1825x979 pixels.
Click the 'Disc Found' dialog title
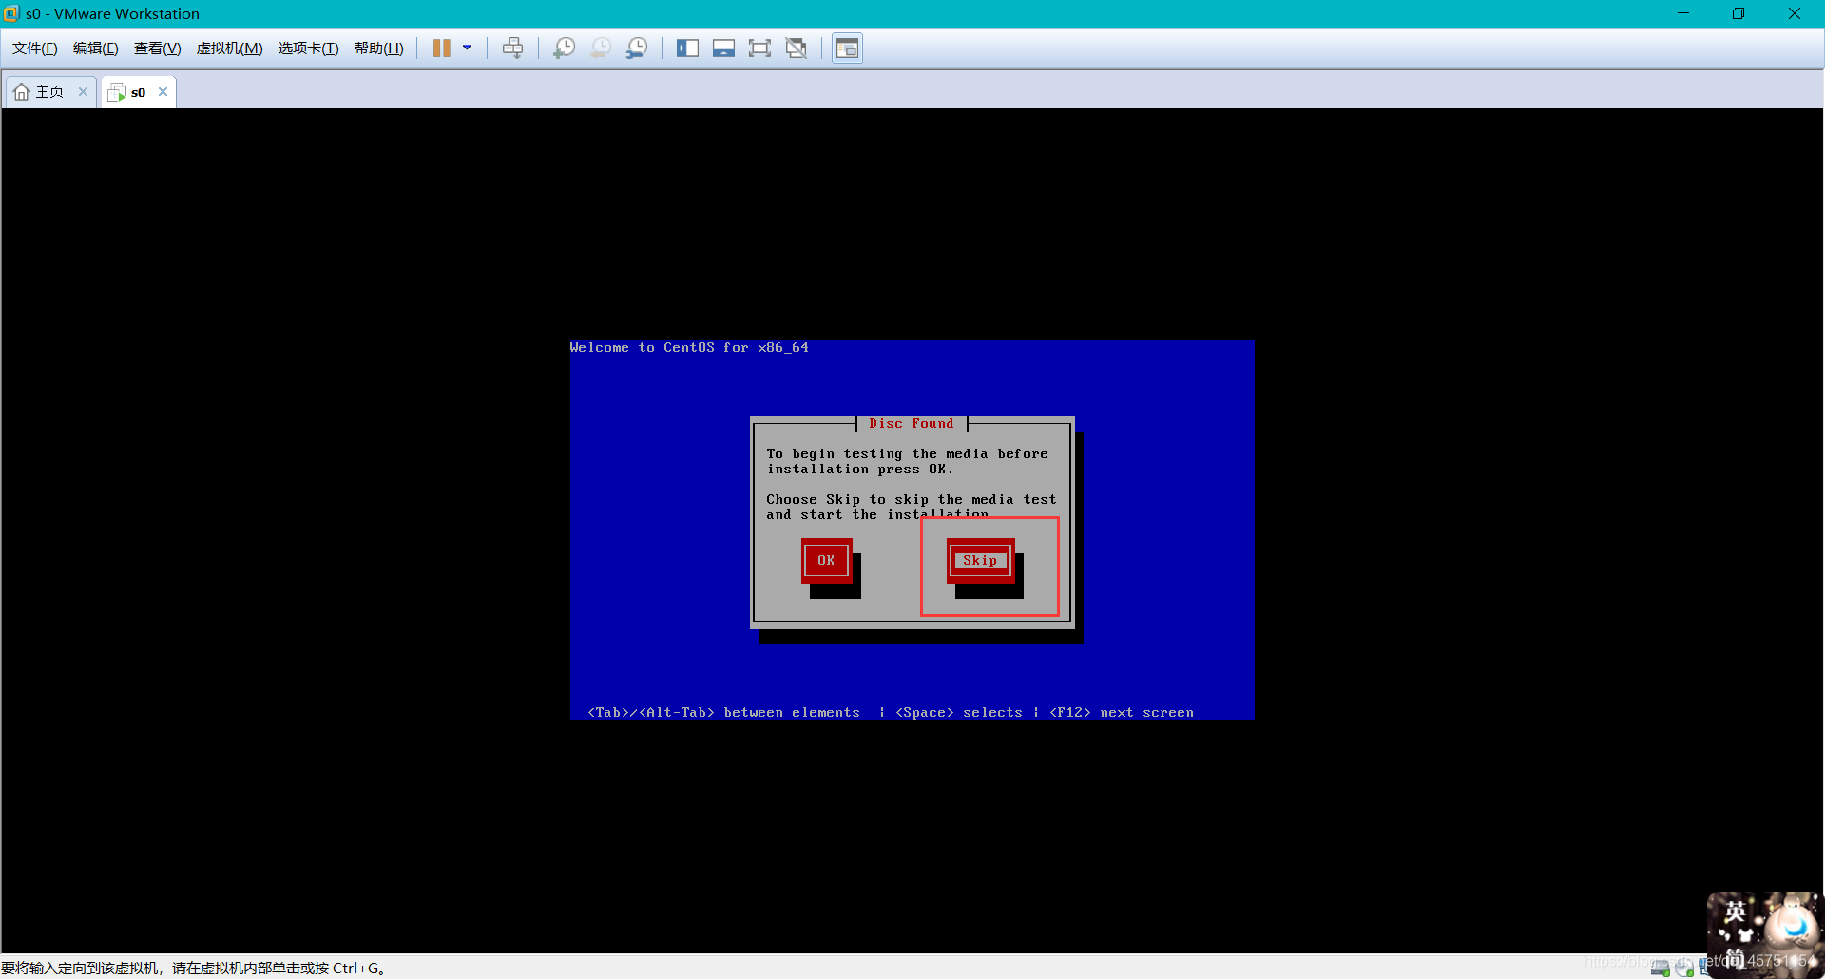(911, 424)
